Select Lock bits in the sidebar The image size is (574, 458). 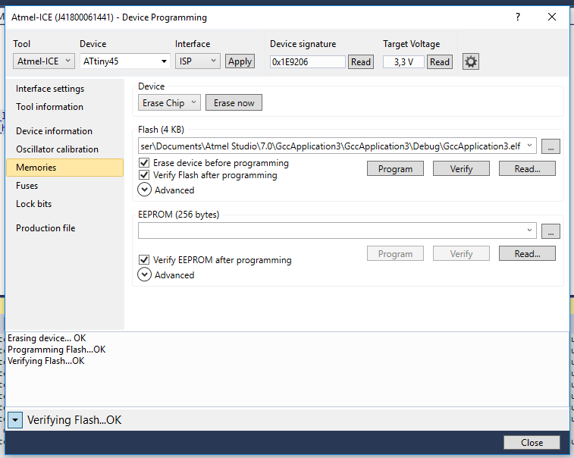pyautogui.click(x=34, y=204)
